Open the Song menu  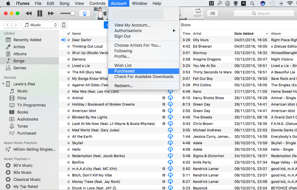pyautogui.click(x=64, y=3)
